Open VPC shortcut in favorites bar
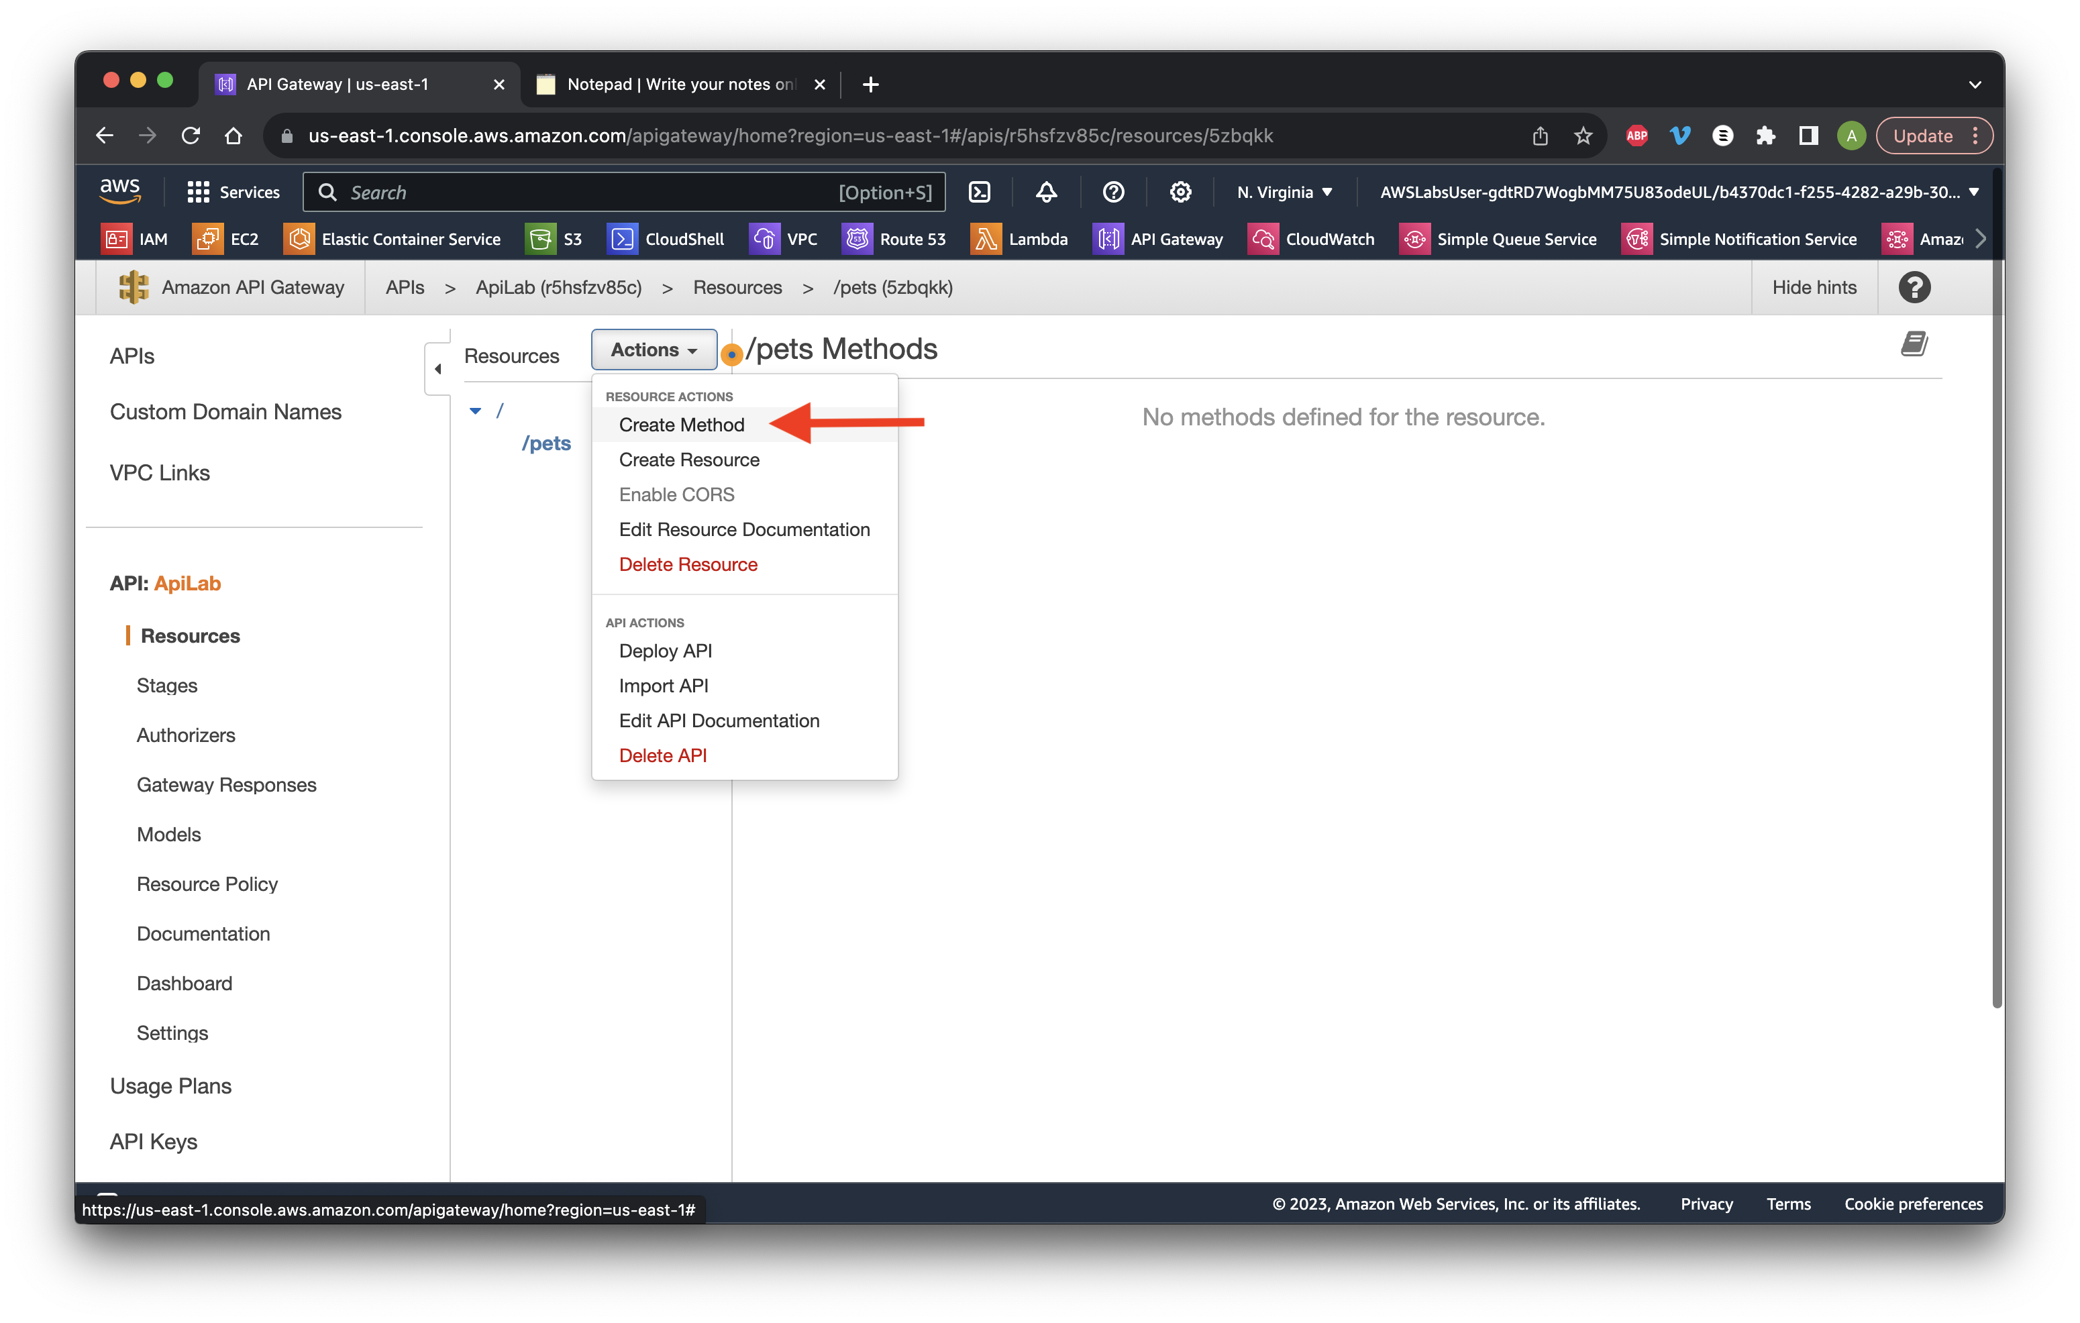This screenshot has height=1323, width=2080. 784,240
